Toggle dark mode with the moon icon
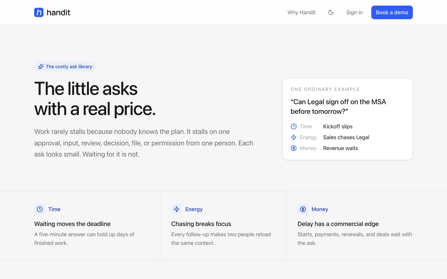 click(331, 12)
